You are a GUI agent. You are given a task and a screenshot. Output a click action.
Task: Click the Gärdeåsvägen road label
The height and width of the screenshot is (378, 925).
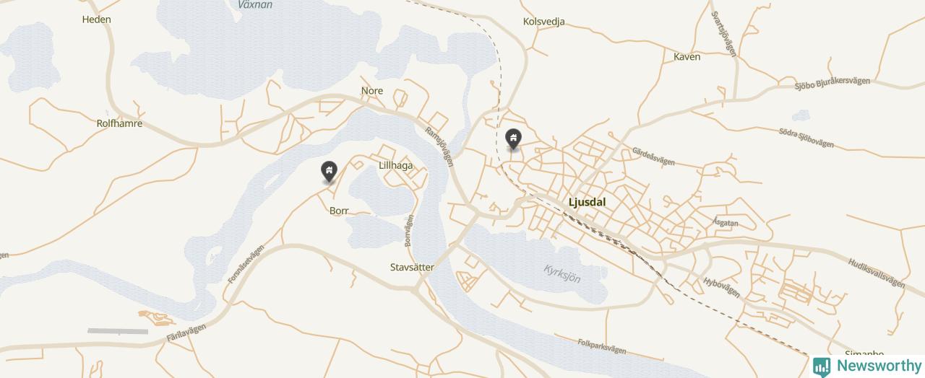click(653, 157)
